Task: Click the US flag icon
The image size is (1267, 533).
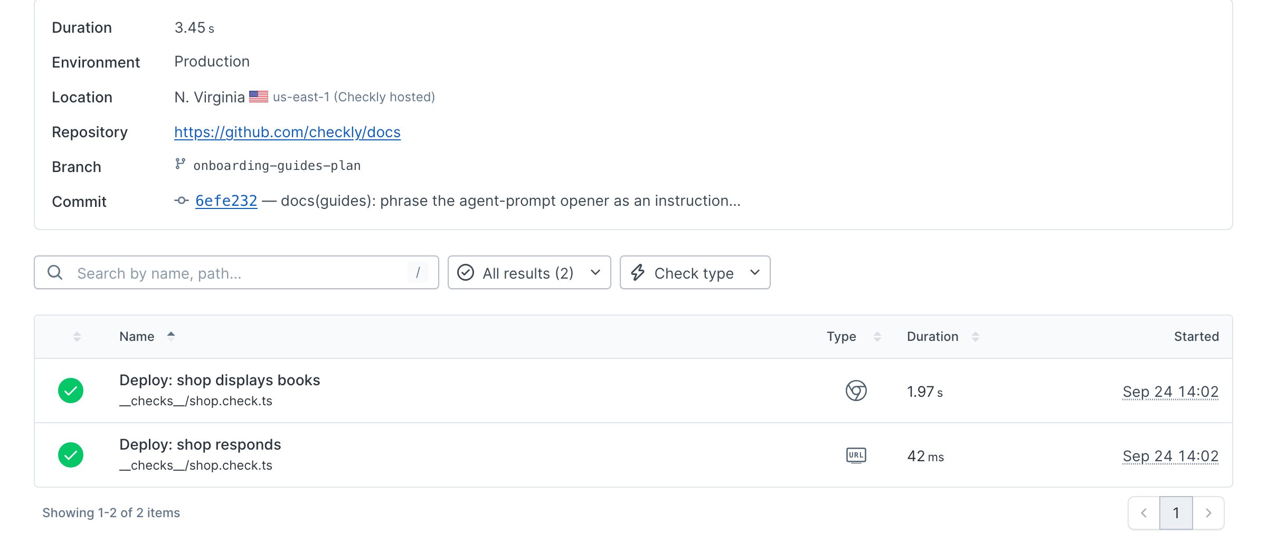Action: point(259,97)
